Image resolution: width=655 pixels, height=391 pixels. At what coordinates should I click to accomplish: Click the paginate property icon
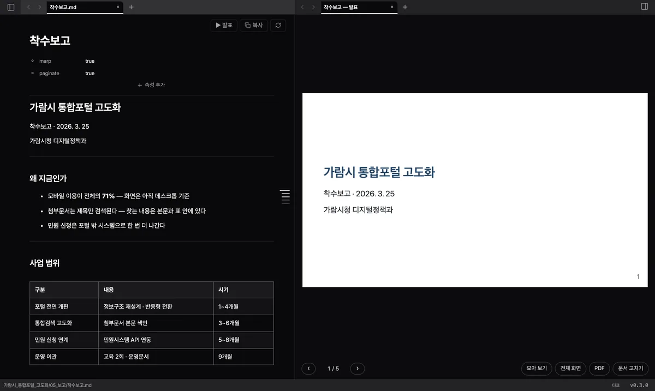pyautogui.click(x=33, y=73)
